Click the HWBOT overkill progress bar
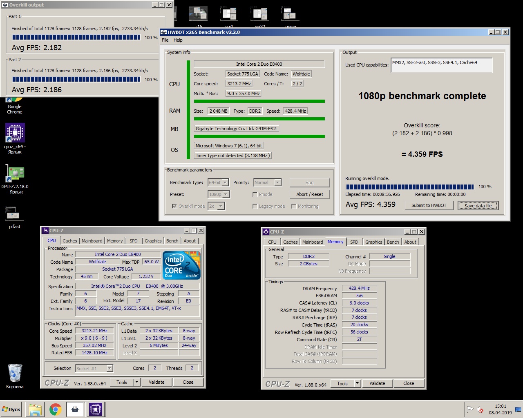The width and height of the screenshot is (523, 418). coord(410,187)
